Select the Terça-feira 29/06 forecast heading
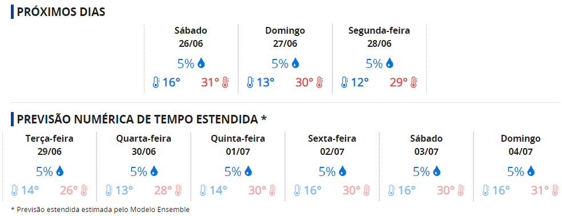 [x=50, y=145]
